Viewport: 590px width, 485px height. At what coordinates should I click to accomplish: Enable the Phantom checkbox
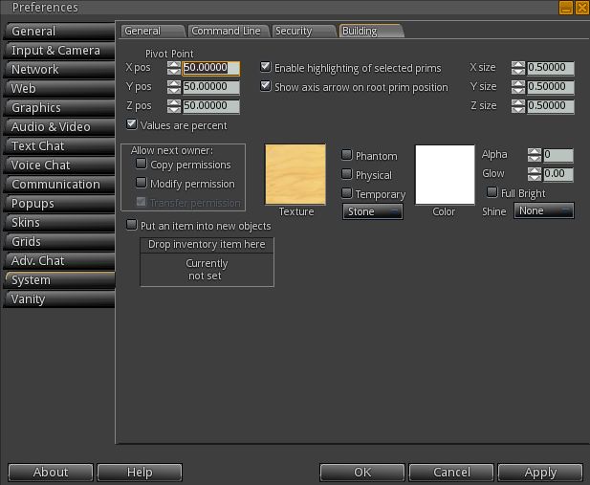click(347, 155)
